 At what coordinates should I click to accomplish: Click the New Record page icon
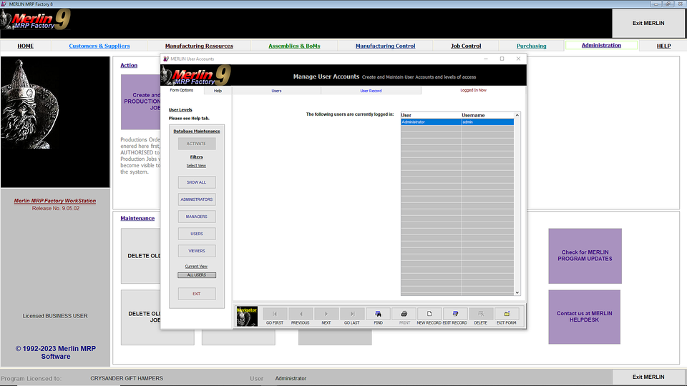coord(429,314)
